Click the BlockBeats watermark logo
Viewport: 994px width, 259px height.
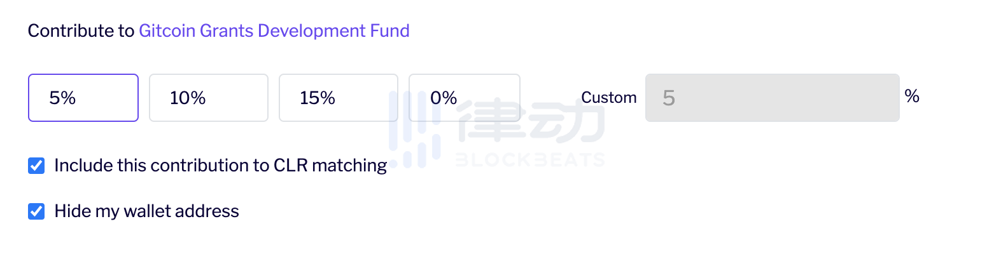click(x=496, y=130)
